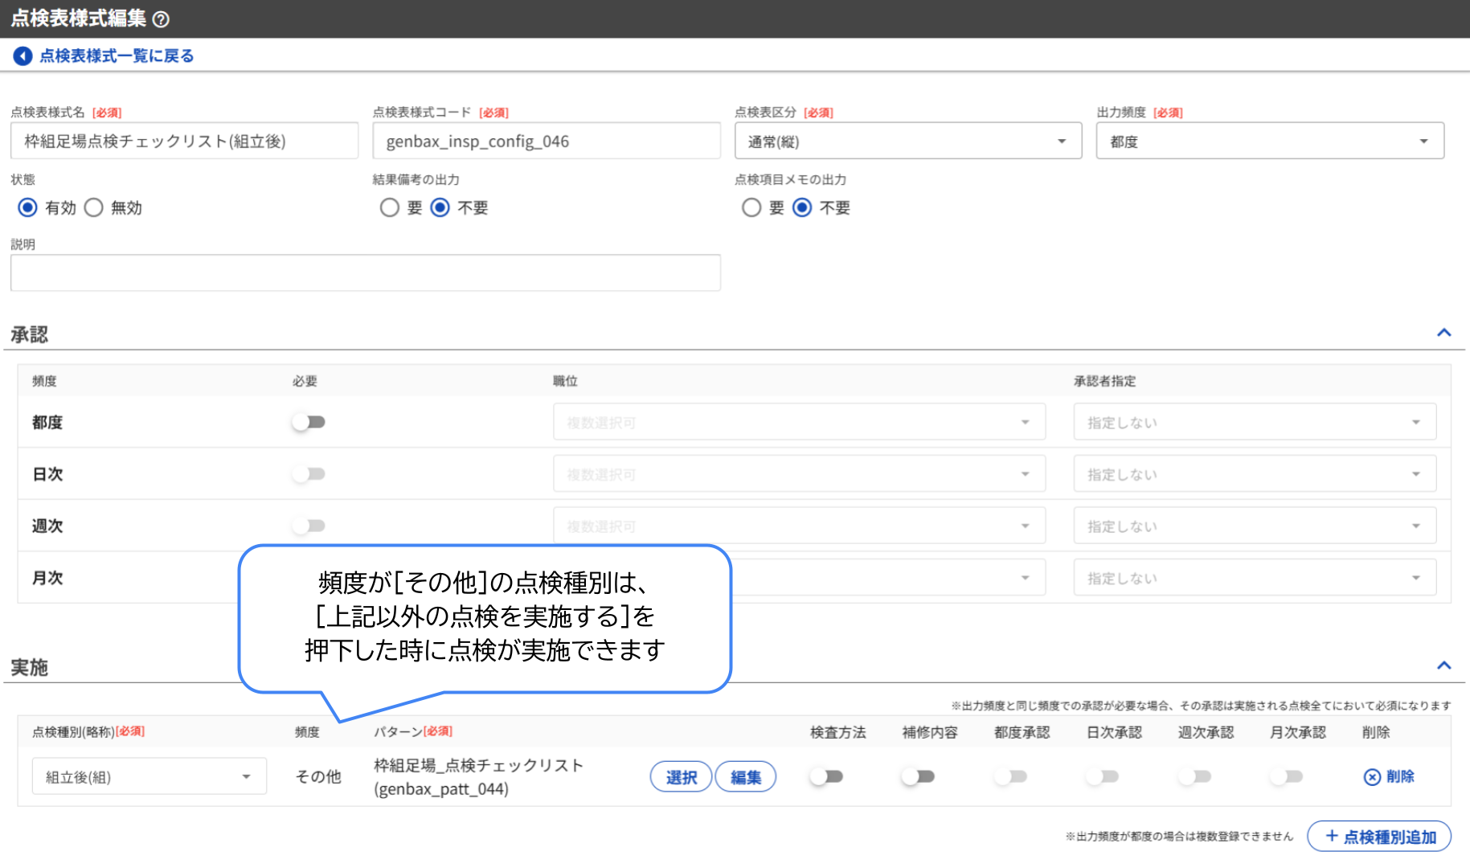1470x868 pixels.
Task: Select 要 for 点検項目メモの出力
Action: coord(751,207)
